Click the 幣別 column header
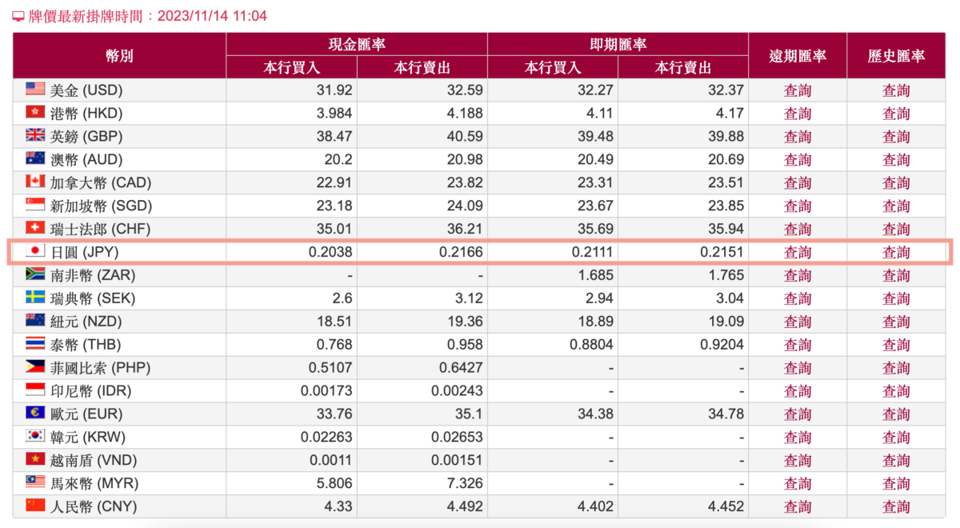 119,56
